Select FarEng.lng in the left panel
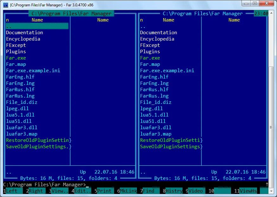The height and width of the screenshot is (197, 277). coord(20,83)
